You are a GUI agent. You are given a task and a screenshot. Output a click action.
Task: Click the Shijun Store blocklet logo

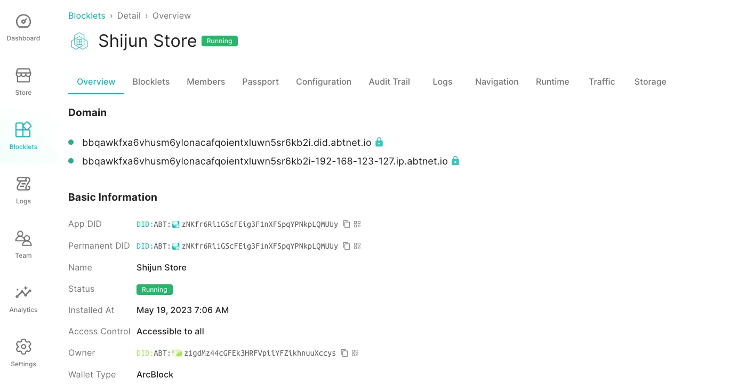79,41
